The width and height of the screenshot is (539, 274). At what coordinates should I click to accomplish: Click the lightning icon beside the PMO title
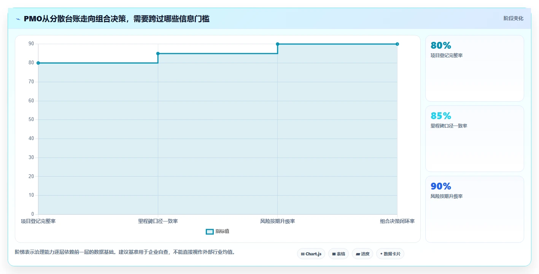coord(18,19)
